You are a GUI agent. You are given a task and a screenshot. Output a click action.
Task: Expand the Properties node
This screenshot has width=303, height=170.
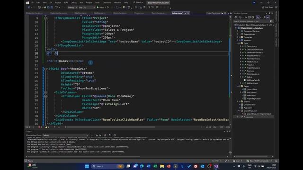[238, 37]
